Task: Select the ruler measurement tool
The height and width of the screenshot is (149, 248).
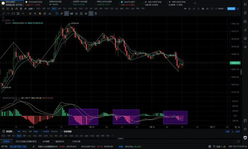Action: tap(62, 13)
